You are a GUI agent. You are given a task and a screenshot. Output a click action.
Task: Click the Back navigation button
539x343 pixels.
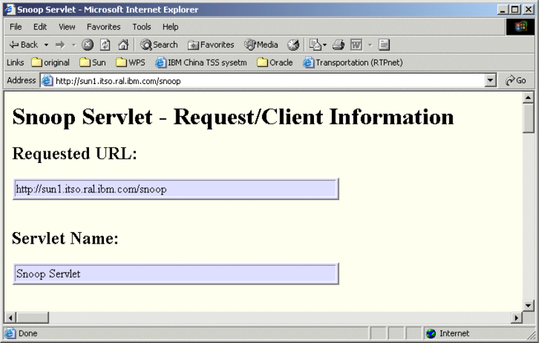[24, 45]
